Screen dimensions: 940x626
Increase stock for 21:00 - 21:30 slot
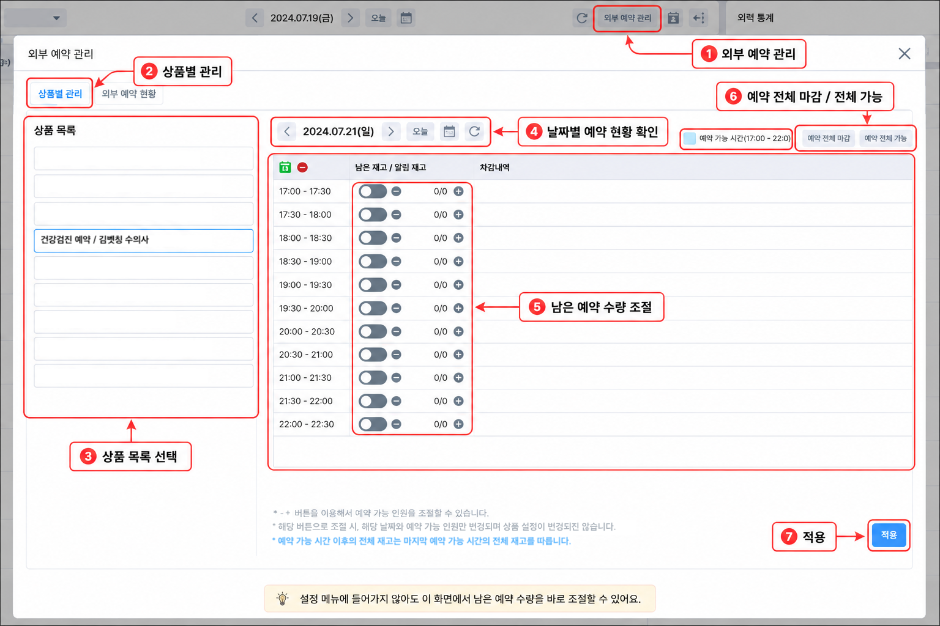(x=458, y=378)
